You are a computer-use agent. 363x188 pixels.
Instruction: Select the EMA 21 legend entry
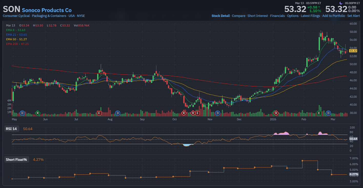pyautogui.click(x=16, y=35)
